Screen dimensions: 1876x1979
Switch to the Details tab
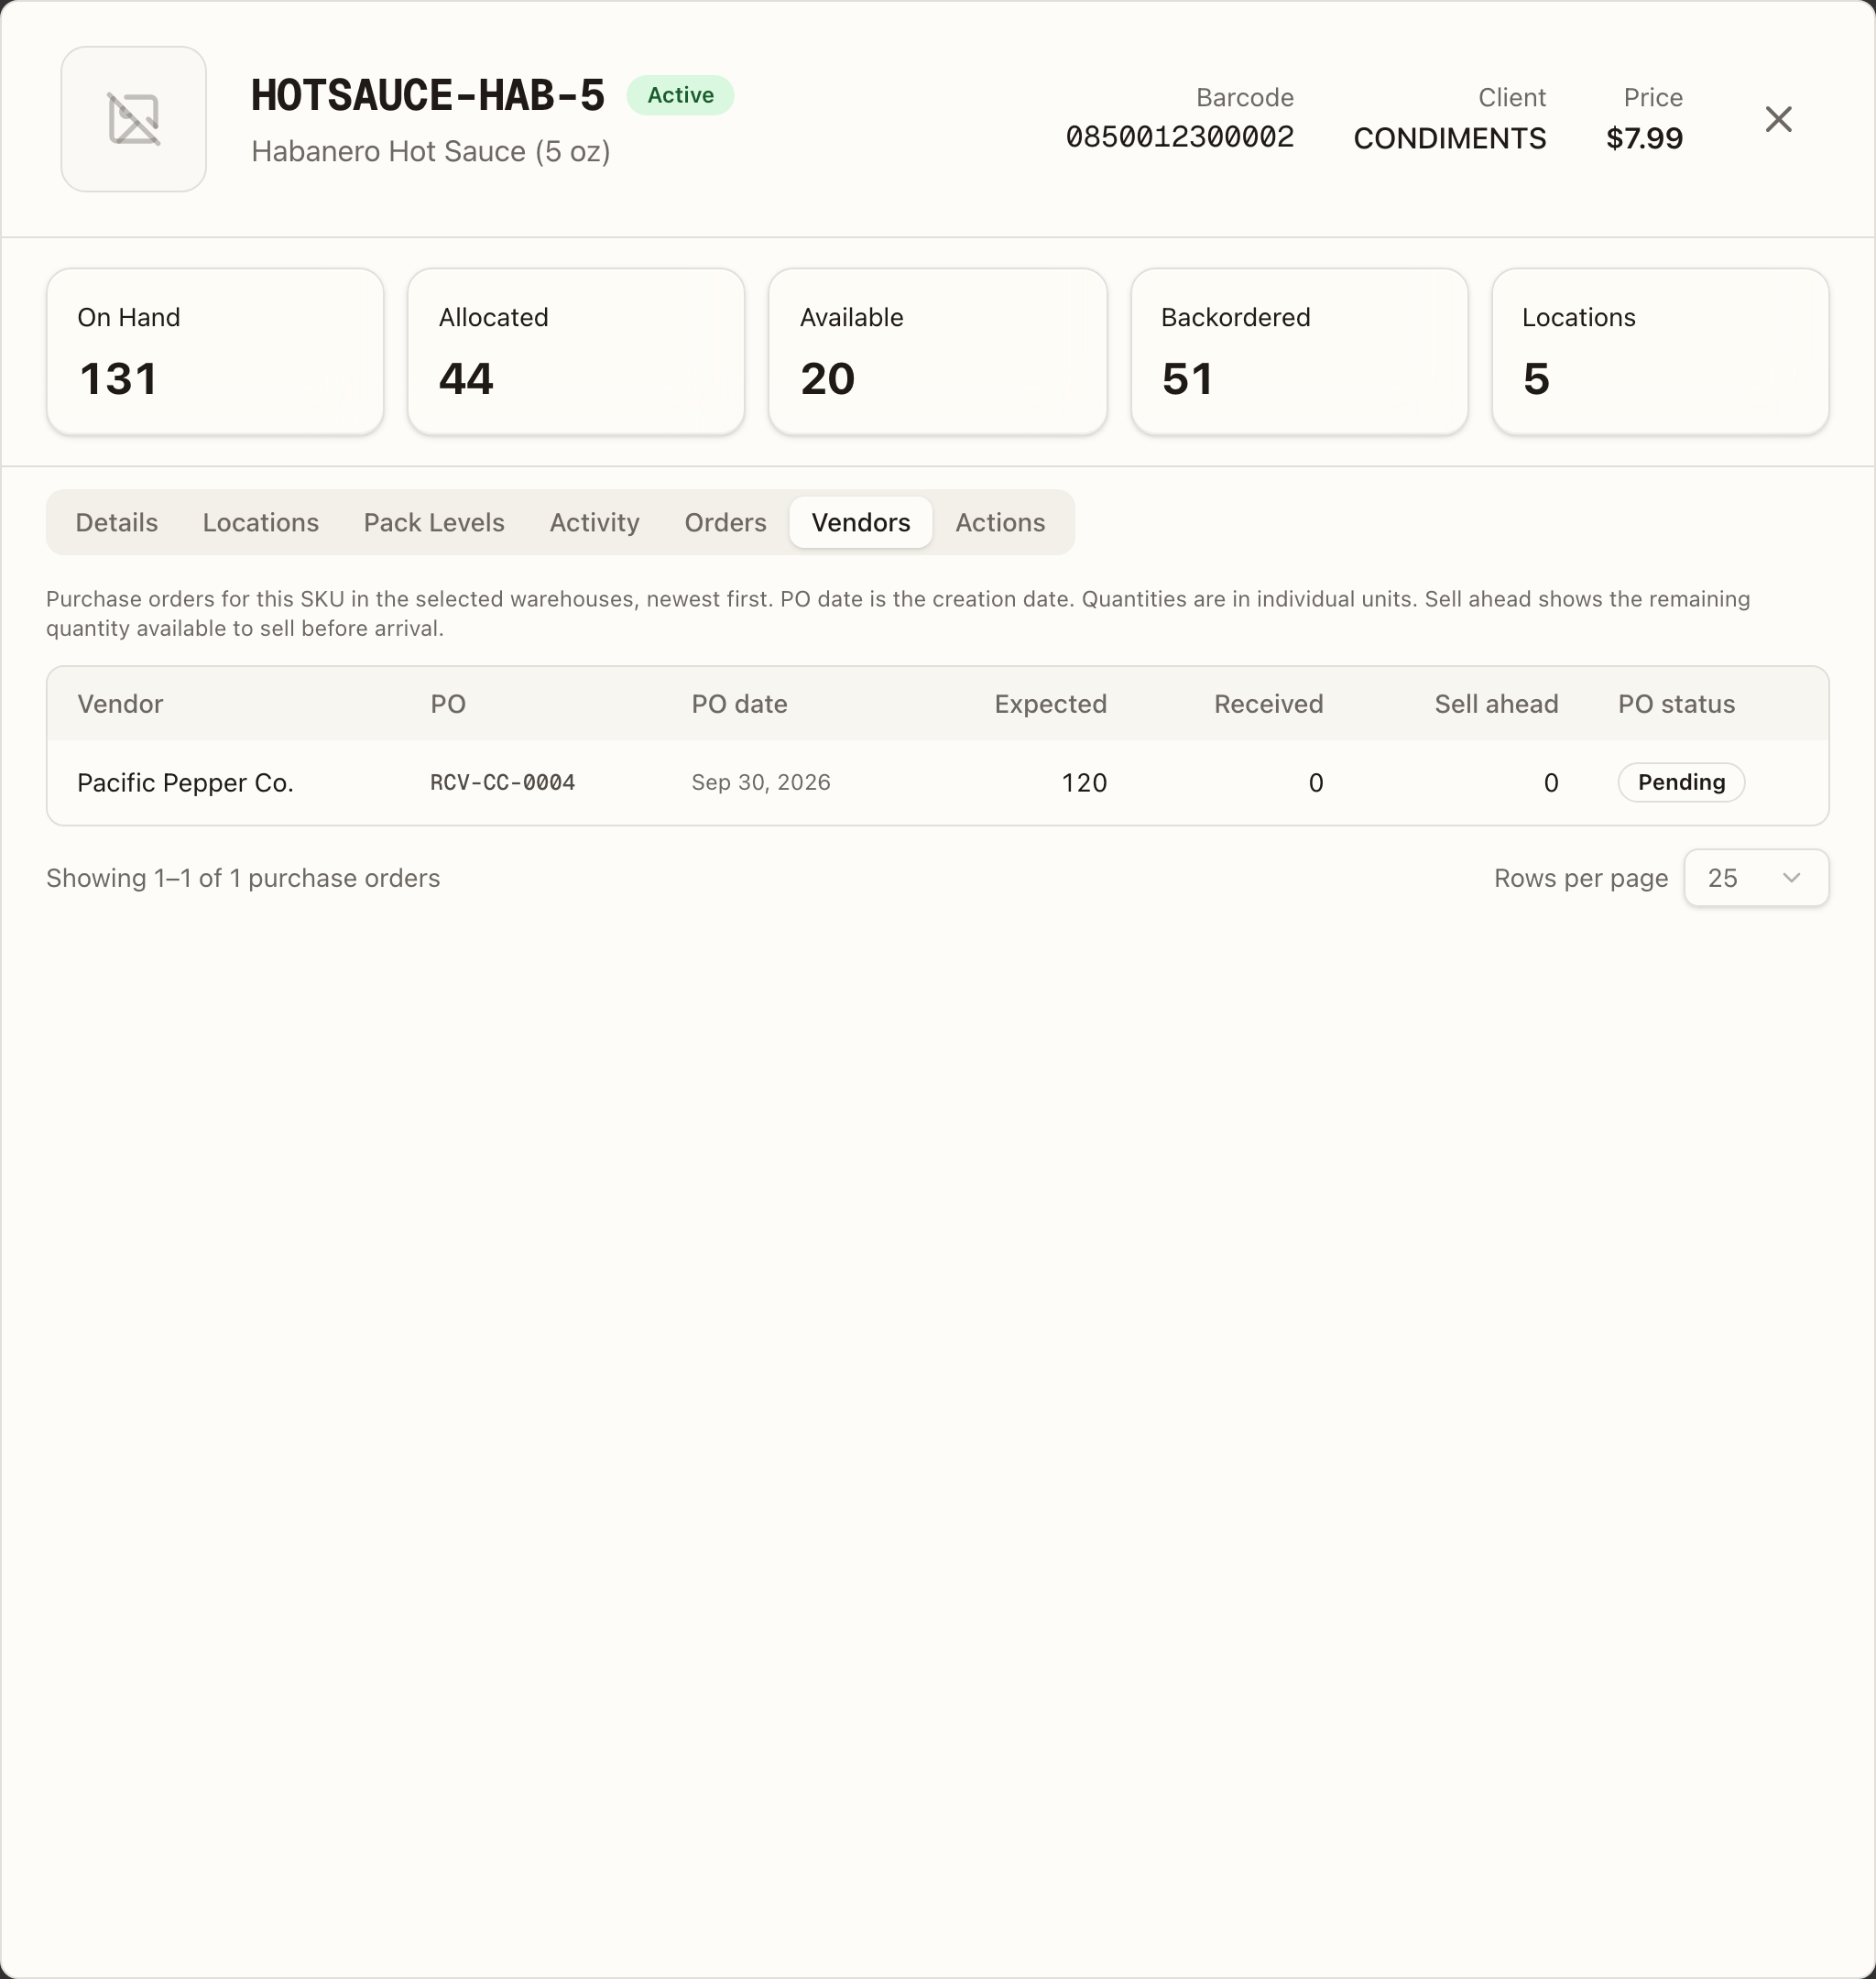(x=116, y=522)
